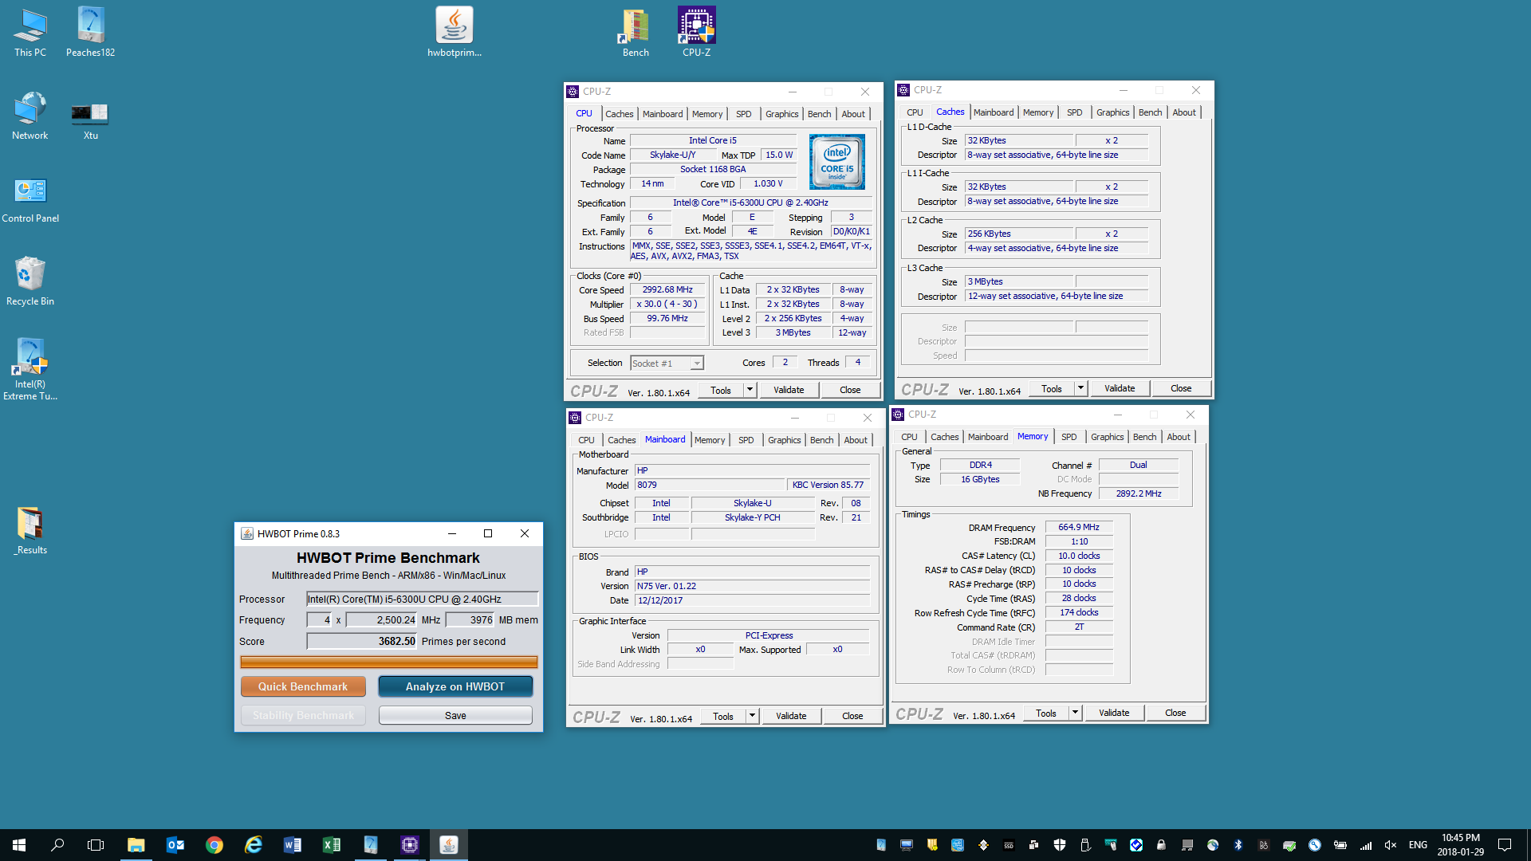Open _Results folder on desktop
Viewport: 1531px width, 861px height.
pos(30,531)
